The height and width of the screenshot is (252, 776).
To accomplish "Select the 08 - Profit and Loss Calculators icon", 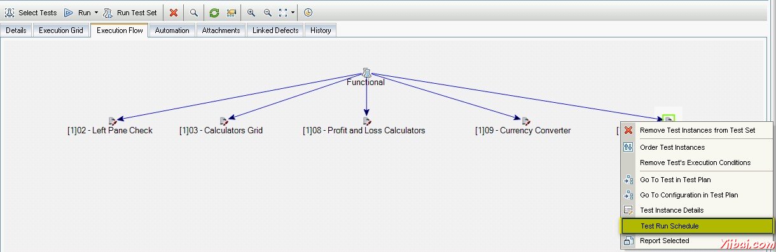I will (x=366, y=121).
